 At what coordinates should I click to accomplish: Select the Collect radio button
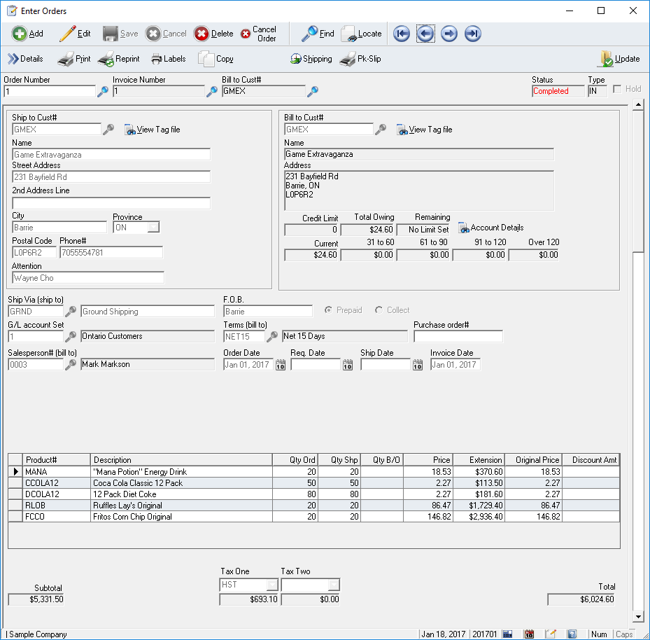(379, 310)
